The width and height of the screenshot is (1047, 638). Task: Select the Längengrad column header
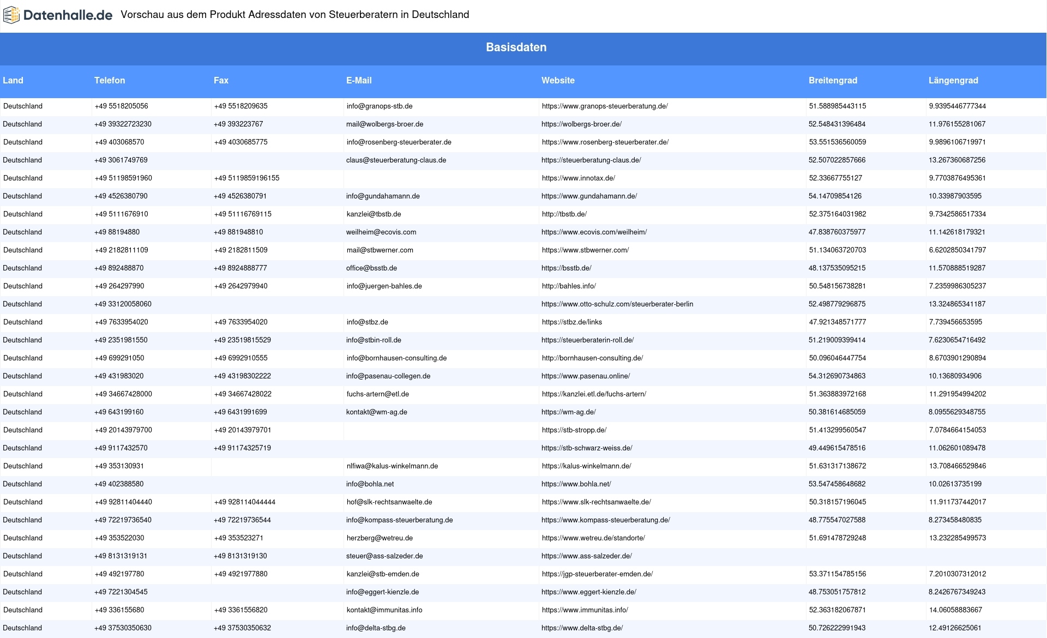pyautogui.click(x=953, y=80)
